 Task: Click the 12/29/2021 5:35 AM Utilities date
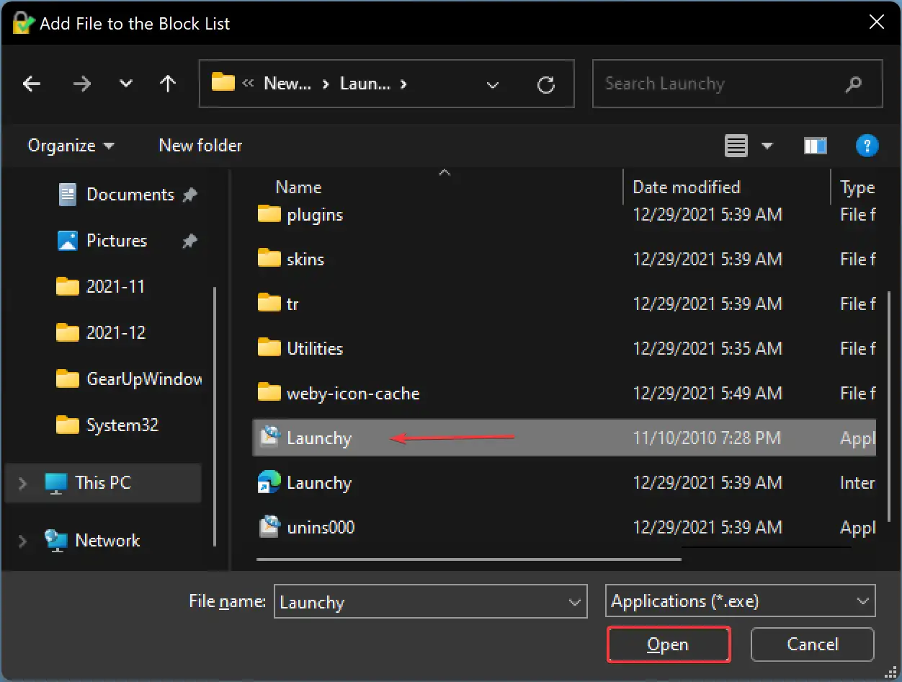point(707,349)
